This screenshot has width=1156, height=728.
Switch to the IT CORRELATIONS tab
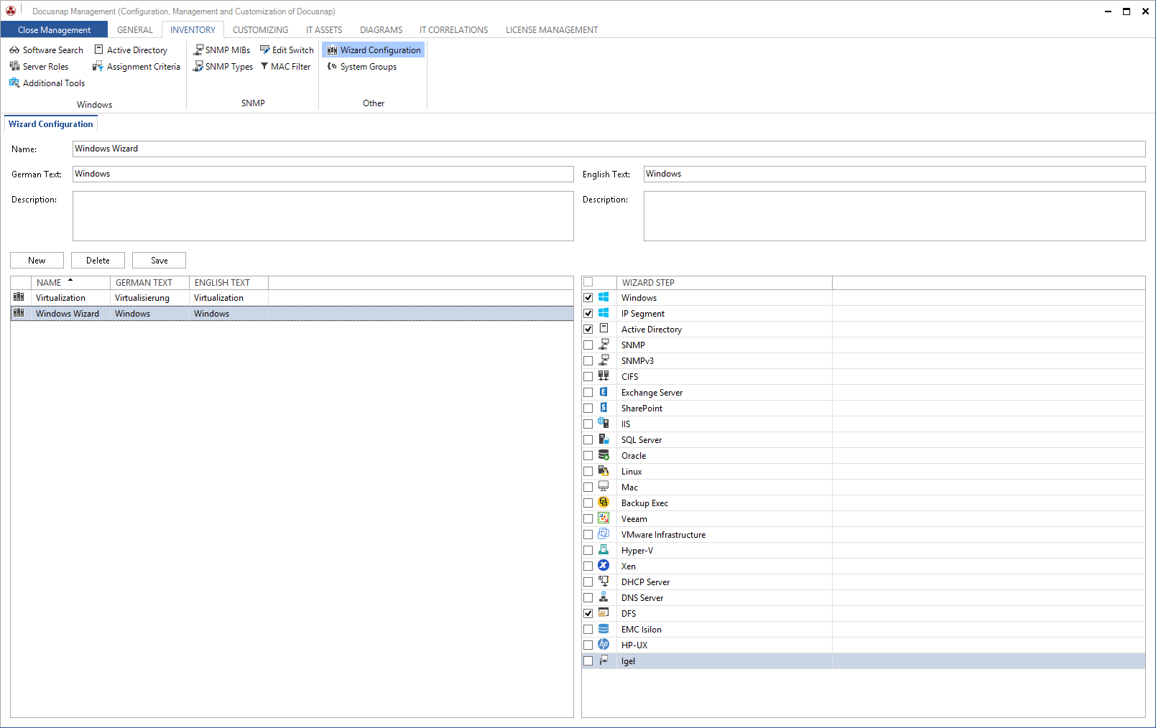(x=454, y=30)
